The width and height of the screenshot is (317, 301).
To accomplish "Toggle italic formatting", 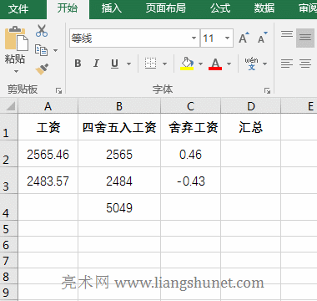I will click(96, 64).
